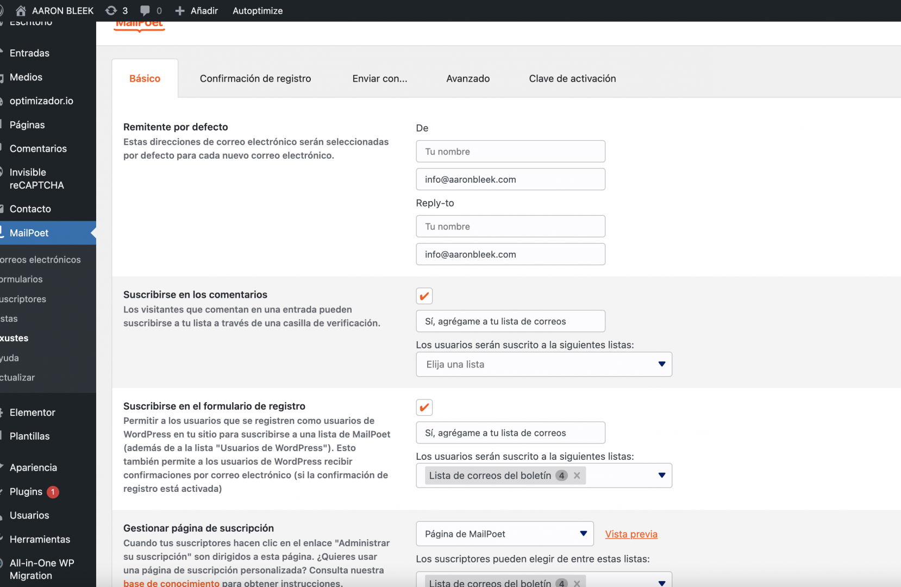Toggle Suscribirse en el formulario de registro checkbox
The image size is (901, 587).
tap(424, 408)
